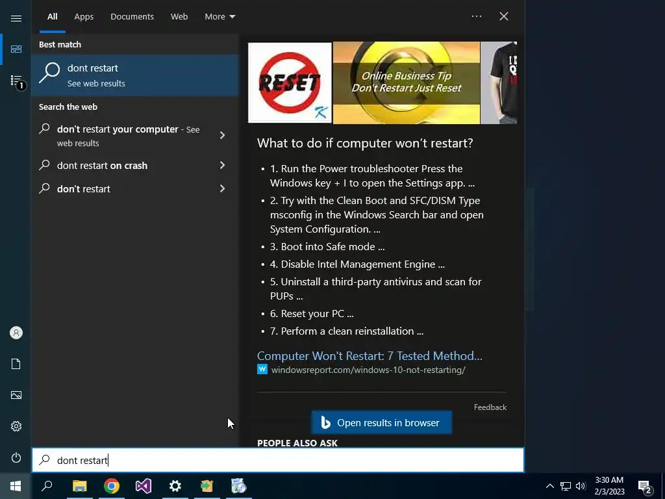Open Visual Studio from taskbar
Screen dimensions: 665x499
(144, 486)
